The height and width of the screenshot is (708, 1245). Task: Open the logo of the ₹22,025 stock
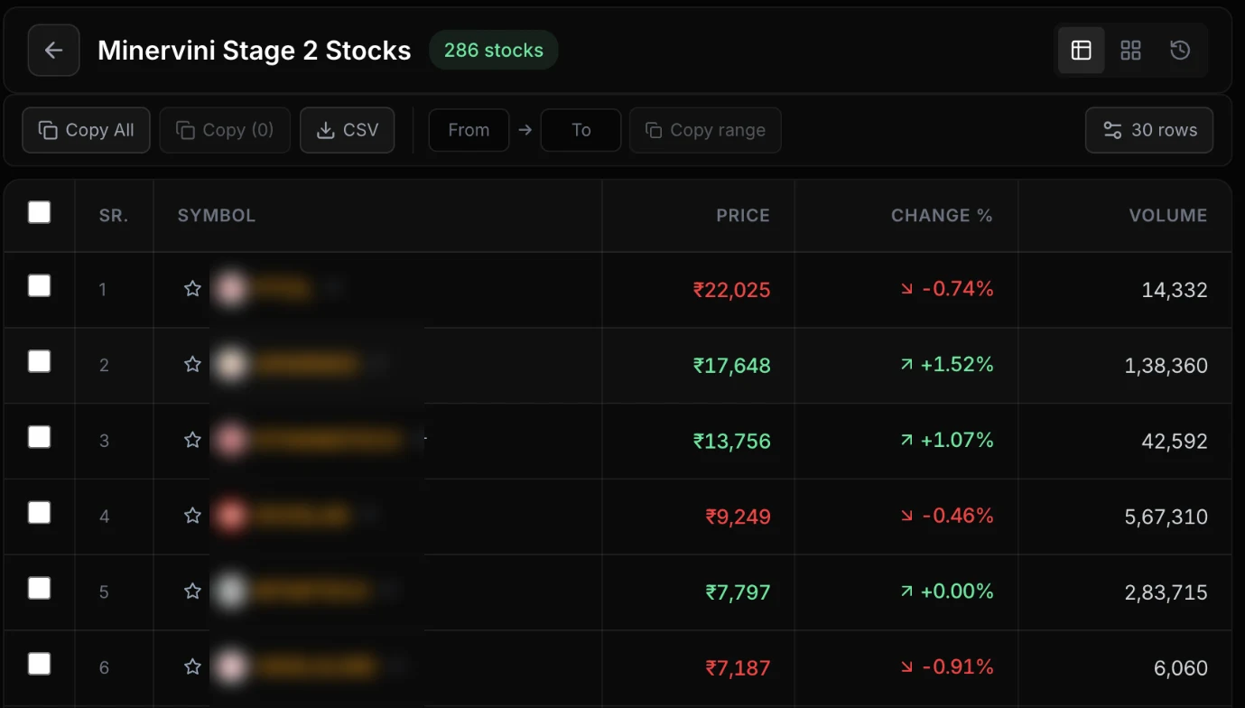231,289
